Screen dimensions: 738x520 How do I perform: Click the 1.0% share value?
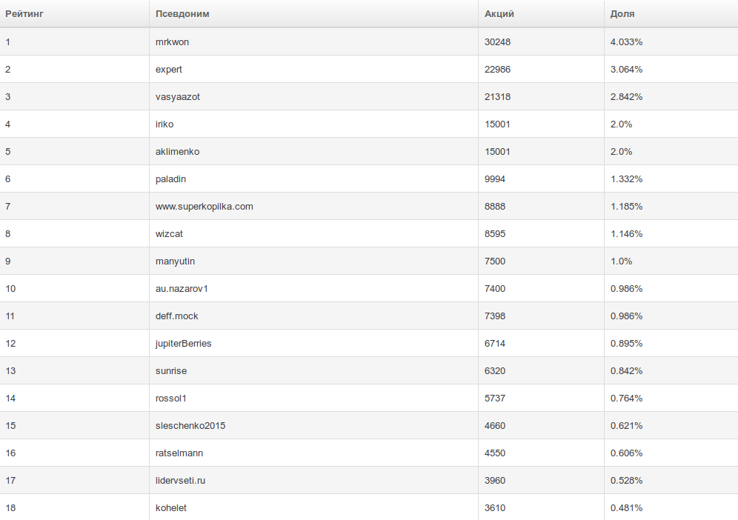(621, 261)
